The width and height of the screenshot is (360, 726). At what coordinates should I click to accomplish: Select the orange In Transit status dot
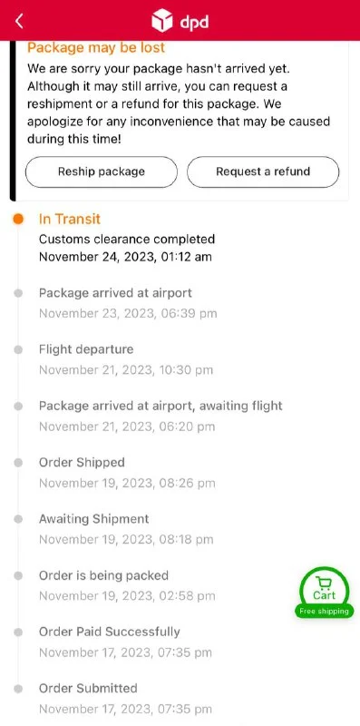point(18,219)
